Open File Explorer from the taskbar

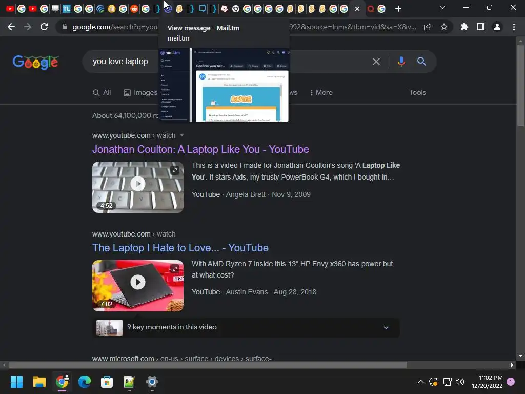tap(39, 382)
